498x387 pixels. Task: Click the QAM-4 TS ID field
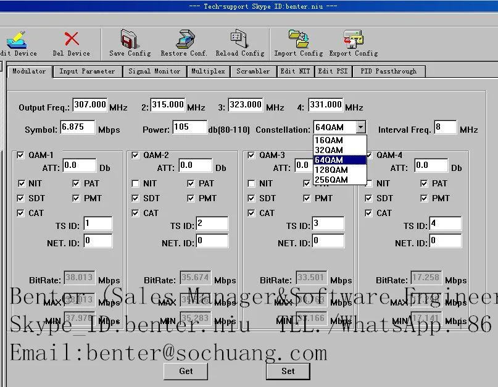coord(446,223)
